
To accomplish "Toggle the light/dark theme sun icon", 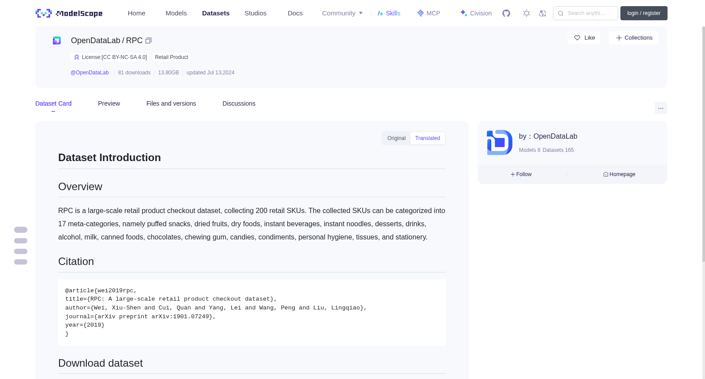I will pyautogui.click(x=526, y=13).
